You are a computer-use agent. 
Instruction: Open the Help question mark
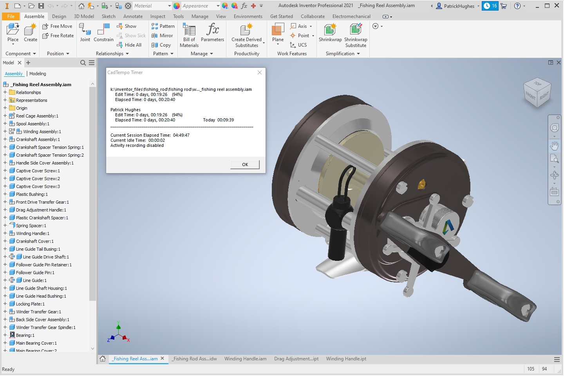coord(517,6)
